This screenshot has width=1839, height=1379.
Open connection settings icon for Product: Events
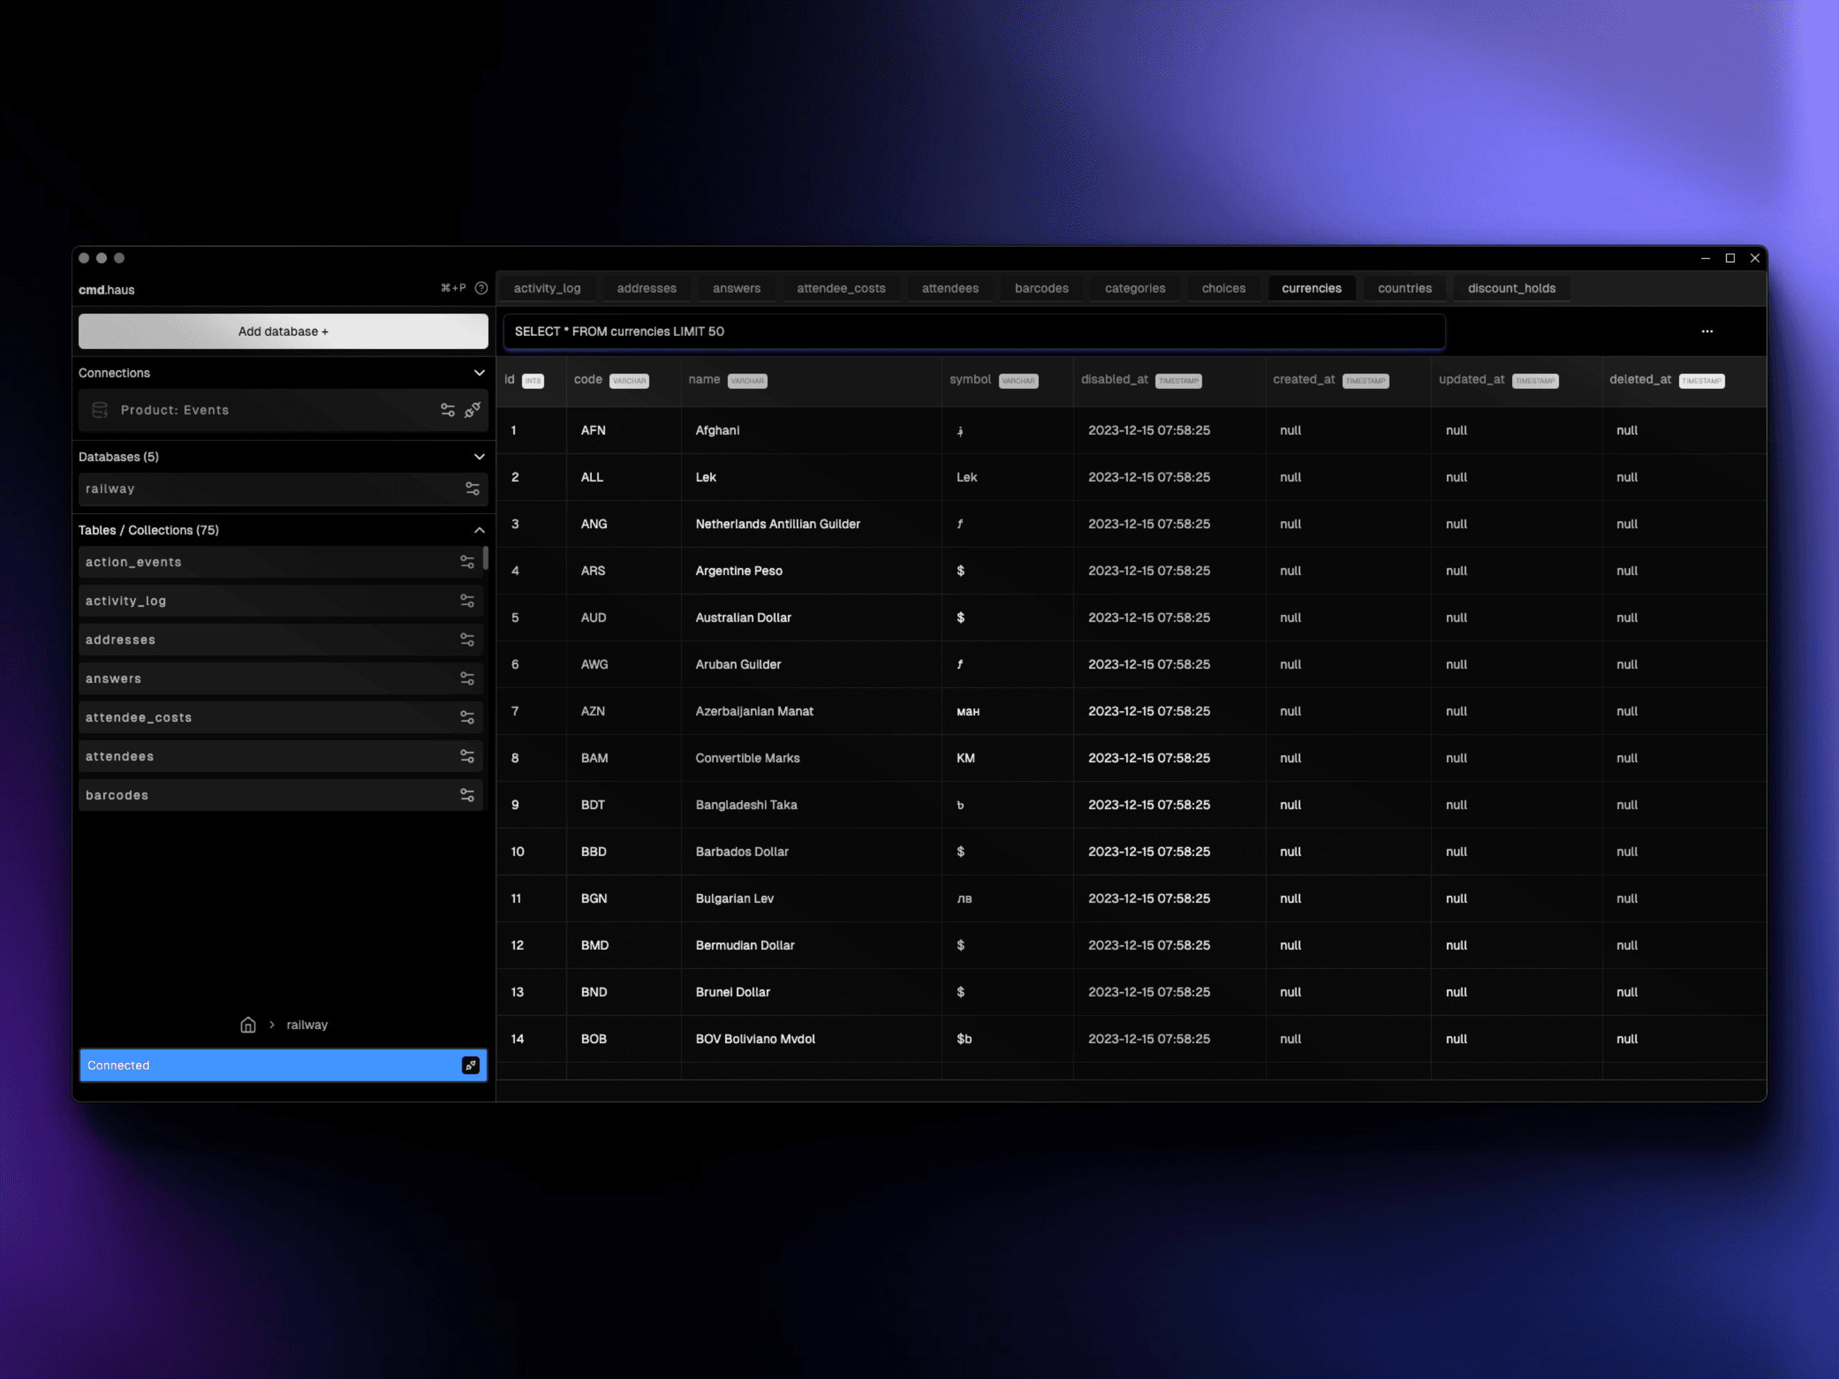point(447,410)
